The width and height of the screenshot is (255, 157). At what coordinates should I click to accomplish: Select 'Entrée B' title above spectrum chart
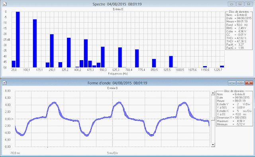118,10
